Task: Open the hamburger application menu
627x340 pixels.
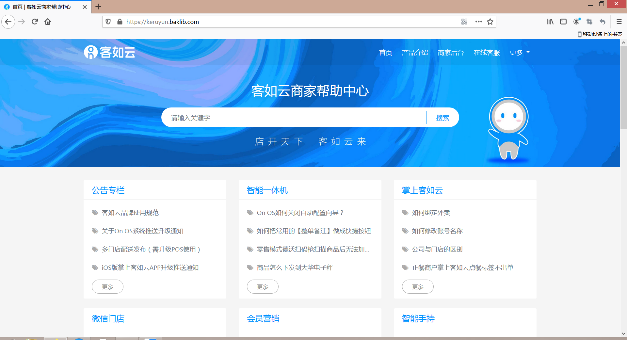Action: coord(619,22)
